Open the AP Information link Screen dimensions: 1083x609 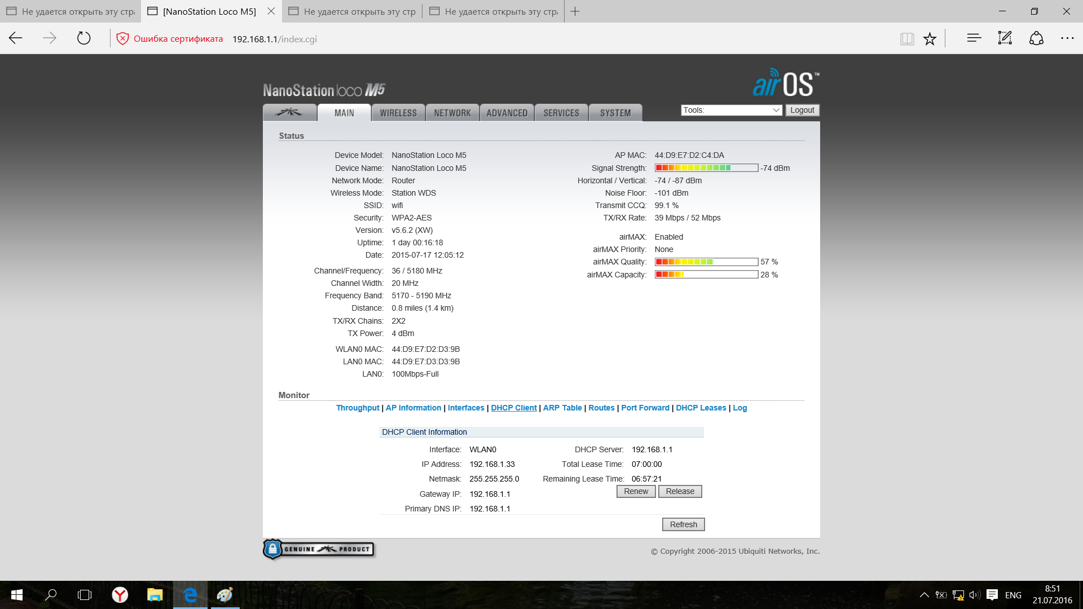tap(413, 408)
